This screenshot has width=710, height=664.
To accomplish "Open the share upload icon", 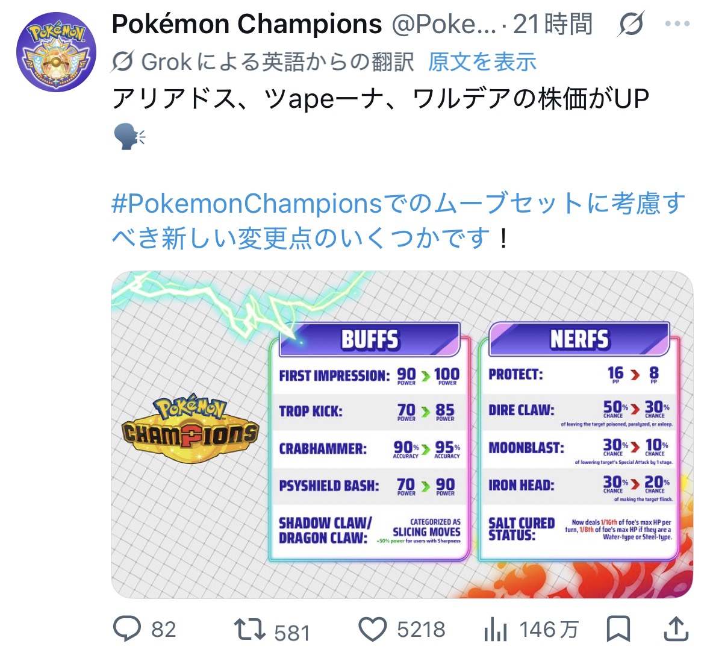I will click(x=676, y=629).
